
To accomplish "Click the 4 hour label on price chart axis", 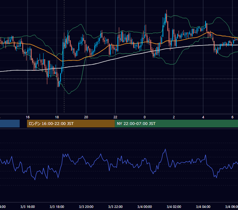I will 203,117.
